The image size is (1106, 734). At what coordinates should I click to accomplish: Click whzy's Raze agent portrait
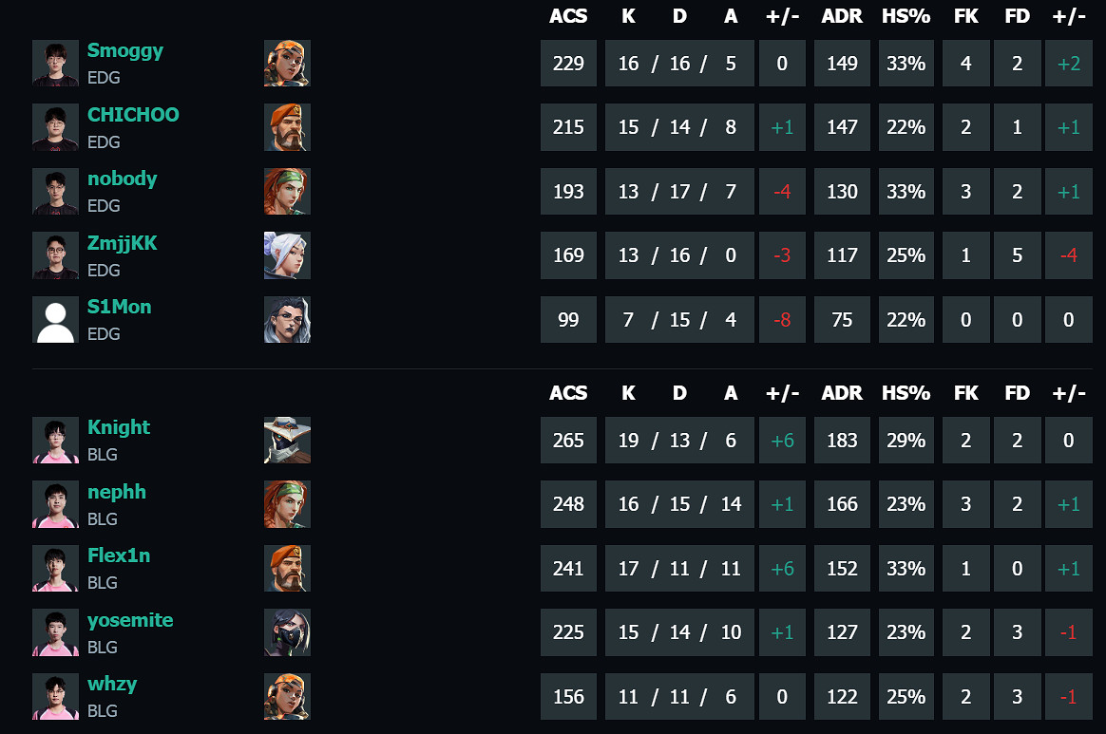(x=287, y=696)
